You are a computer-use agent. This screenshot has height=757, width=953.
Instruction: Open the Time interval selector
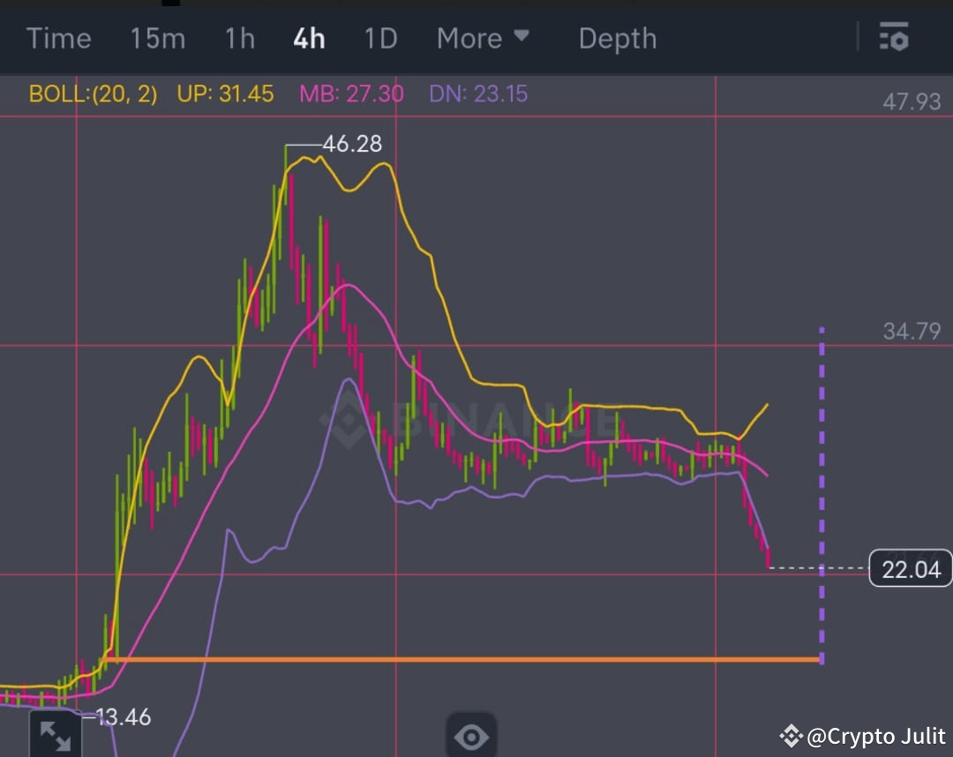(58, 38)
